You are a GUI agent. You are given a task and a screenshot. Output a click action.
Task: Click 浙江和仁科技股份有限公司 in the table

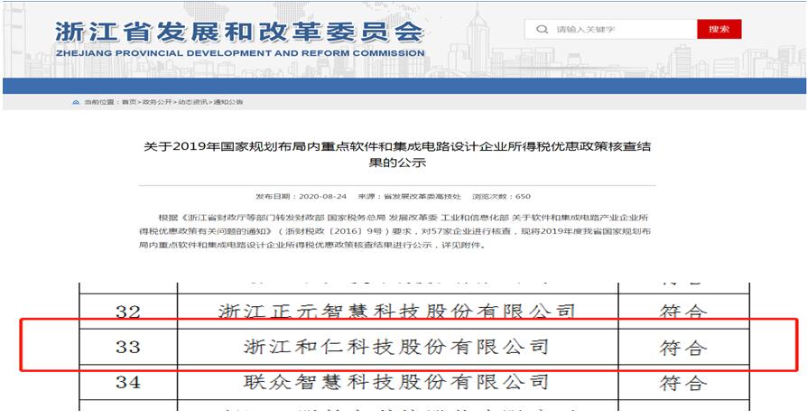tap(396, 346)
